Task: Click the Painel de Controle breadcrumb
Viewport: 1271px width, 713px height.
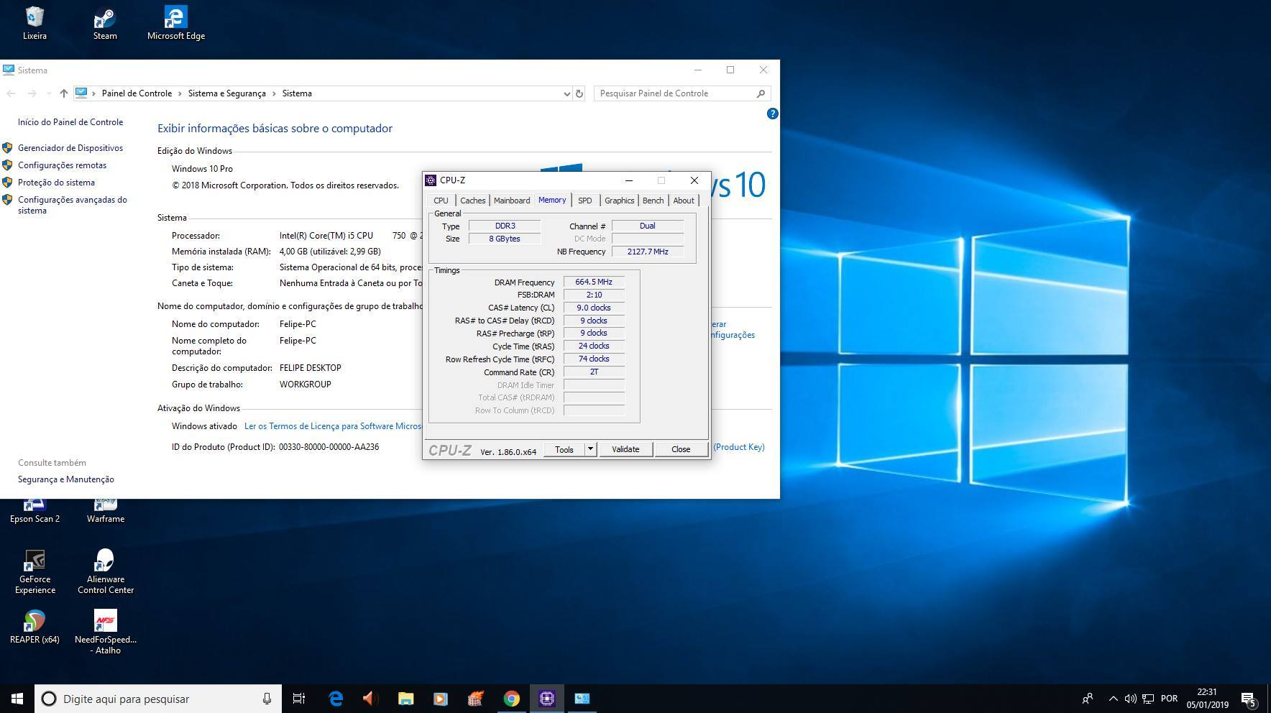Action: point(137,93)
